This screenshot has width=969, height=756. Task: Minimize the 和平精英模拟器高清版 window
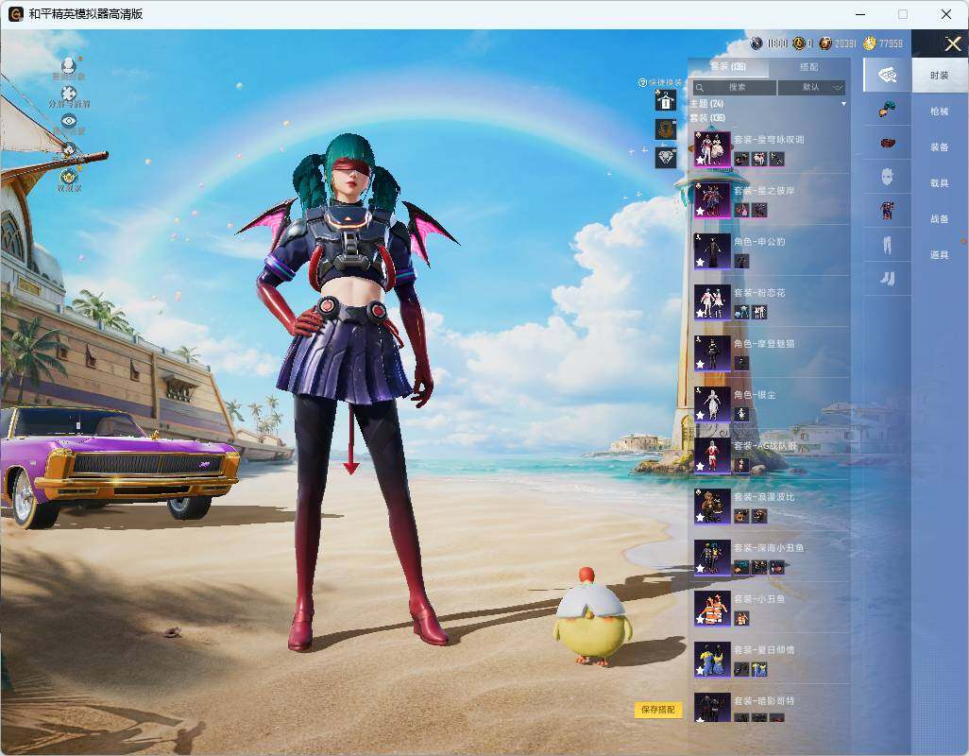tap(860, 14)
